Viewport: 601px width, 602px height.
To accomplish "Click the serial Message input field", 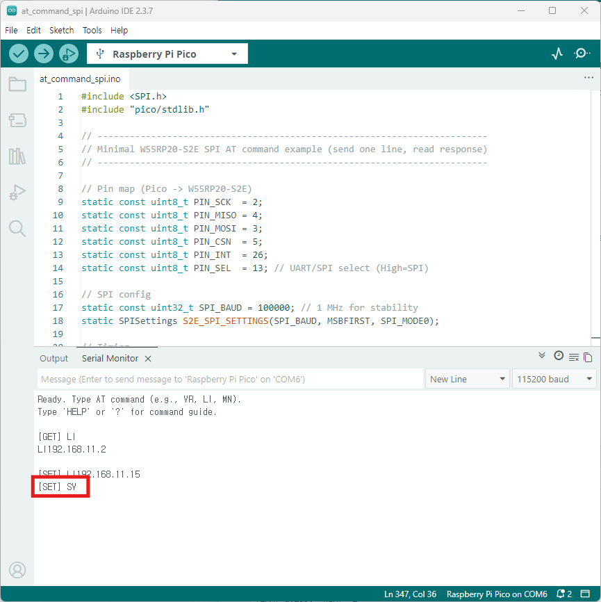I will click(229, 379).
